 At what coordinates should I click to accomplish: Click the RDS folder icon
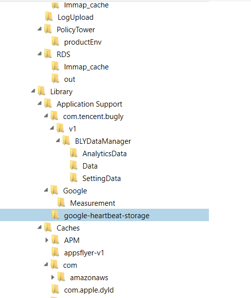click(48, 54)
